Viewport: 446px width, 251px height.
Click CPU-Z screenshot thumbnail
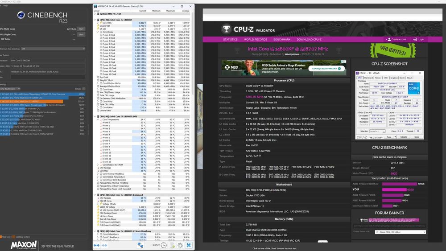point(389,105)
